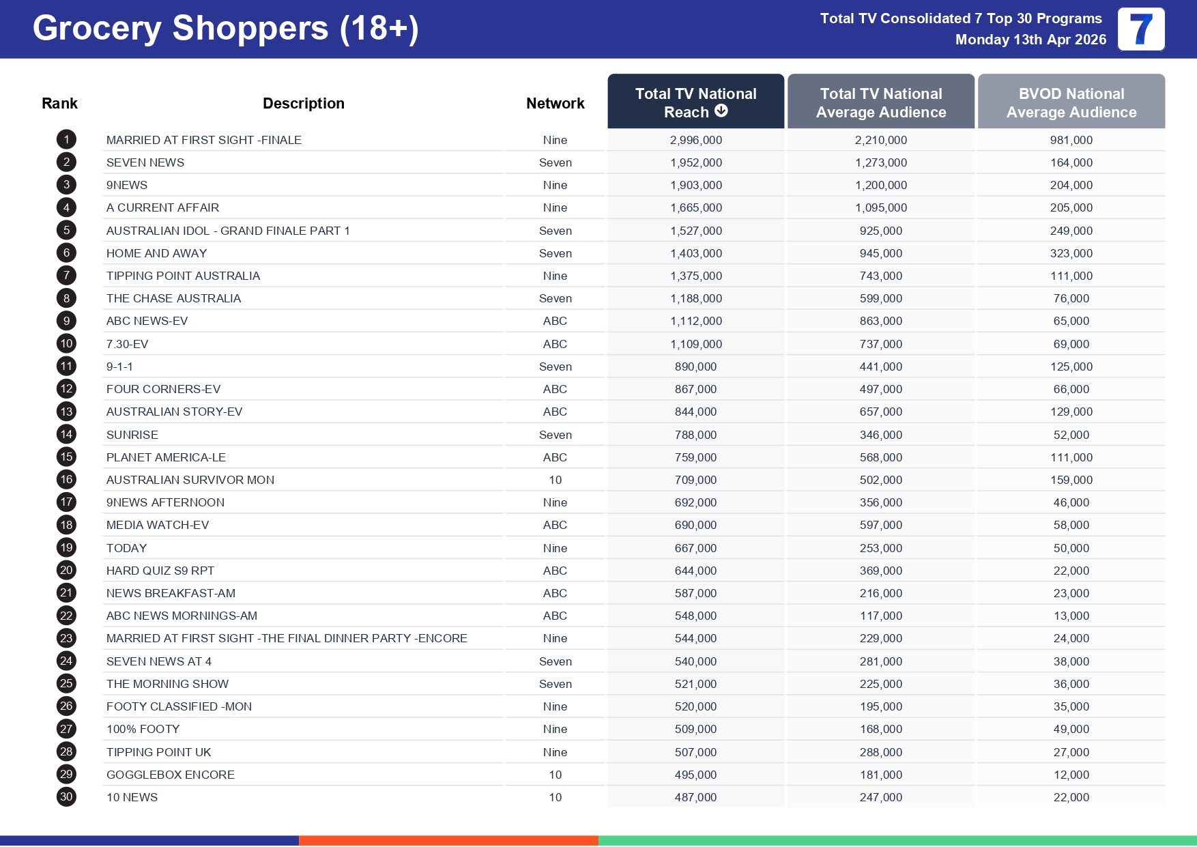
Task: Click the Home And Away program name
Action: [x=156, y=253]
